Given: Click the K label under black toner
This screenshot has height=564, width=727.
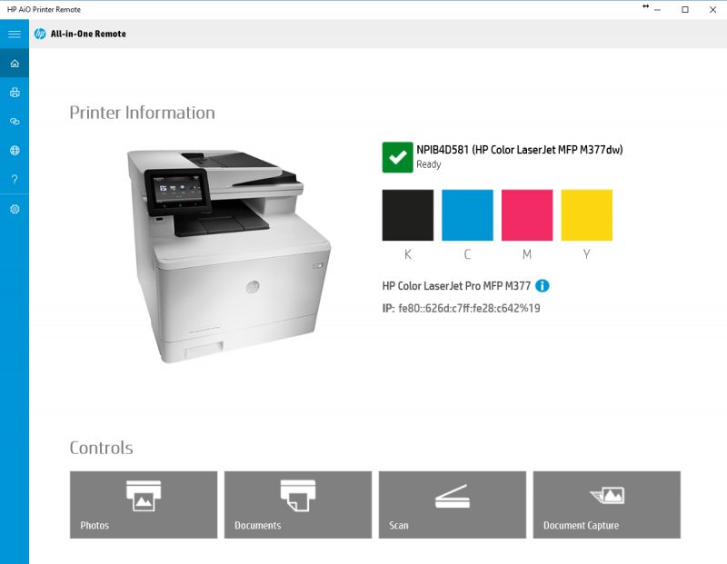Looking at the screenshot, I should coord(407,254).
